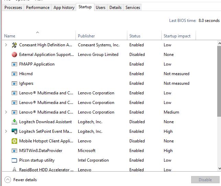
Task: Switch to the Processes tab
Action: [13, 8]
